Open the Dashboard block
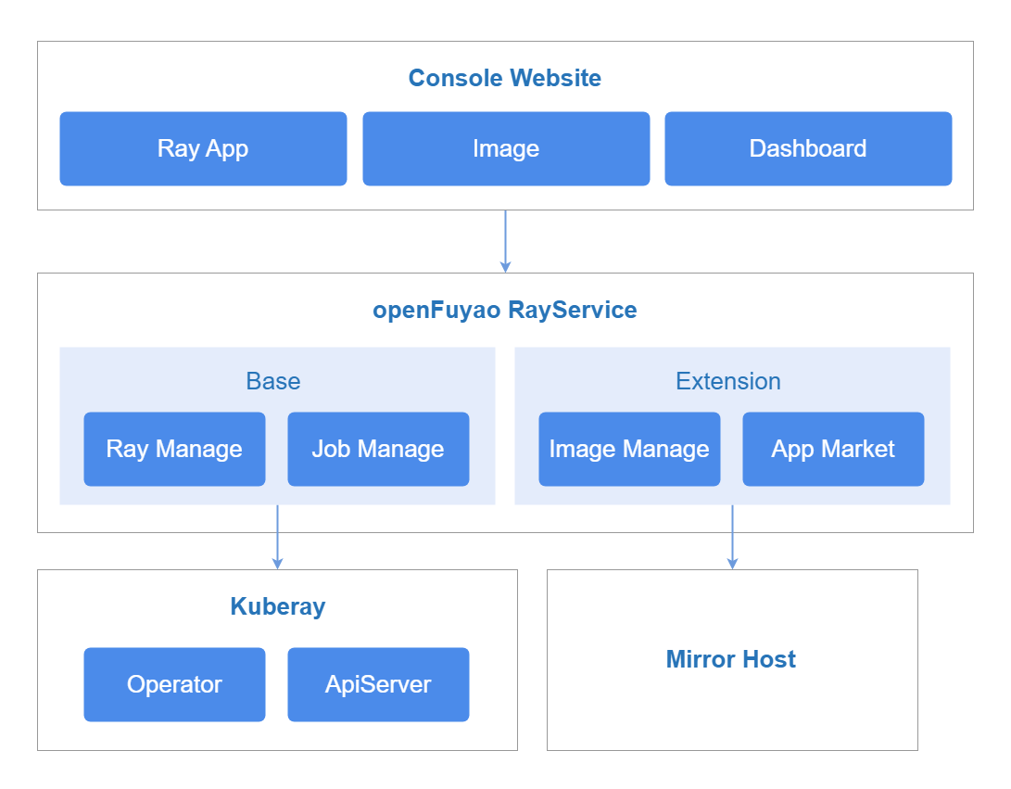Viewport: 1011px width, 789px height. point(808,148)
